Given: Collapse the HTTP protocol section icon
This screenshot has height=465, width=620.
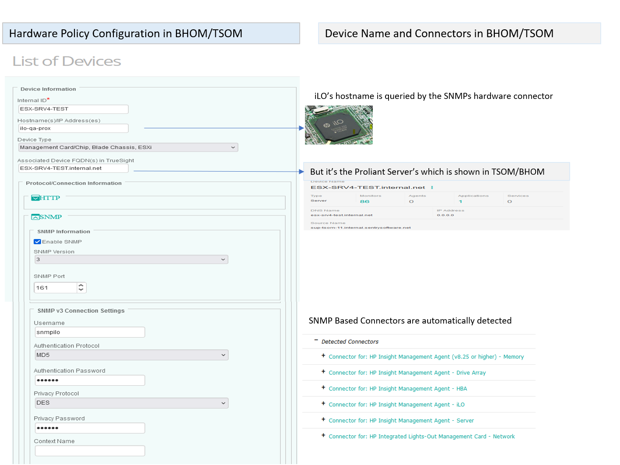Looking at the screenshot, I should (35, 197).
